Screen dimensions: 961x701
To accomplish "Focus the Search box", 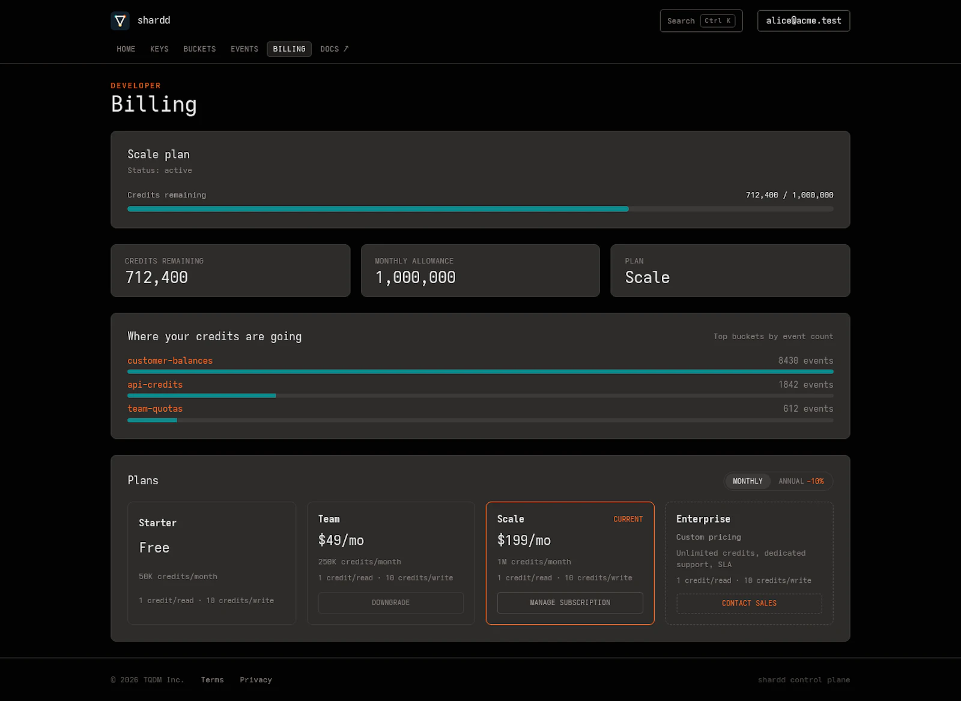I will point(701,21).
